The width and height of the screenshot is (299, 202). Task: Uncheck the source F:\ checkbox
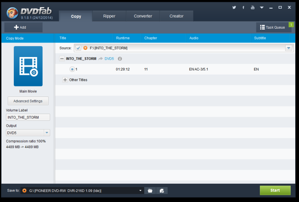click(x=78, y=48)
